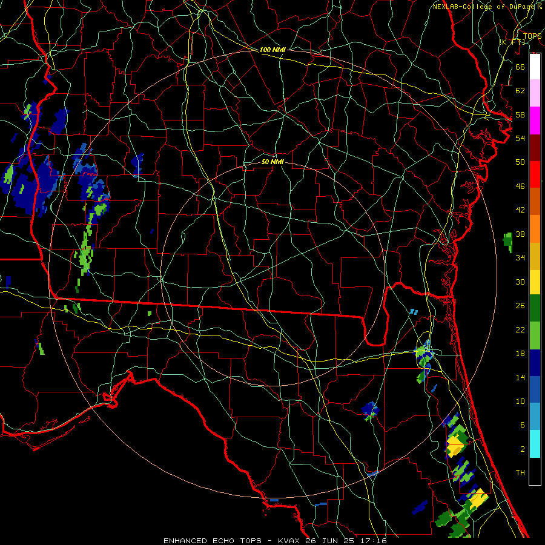
Task: Click the legend value '54'
Action: (520, 138)
